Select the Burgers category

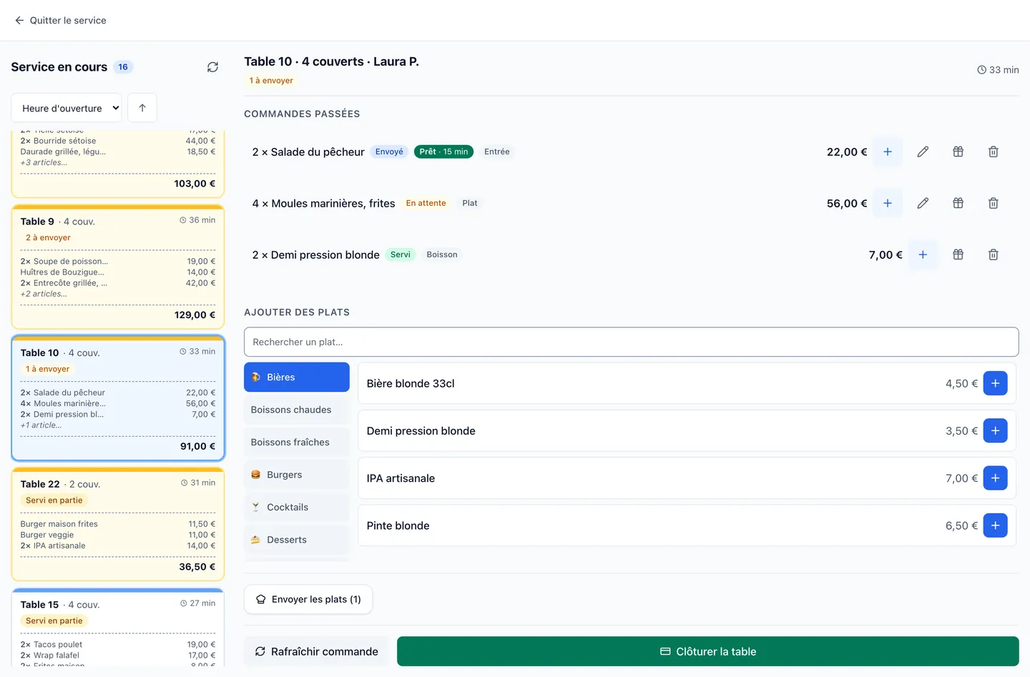click(x=297, y=475)
